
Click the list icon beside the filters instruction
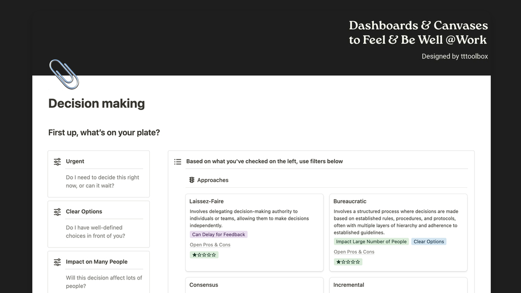(178, 162)
